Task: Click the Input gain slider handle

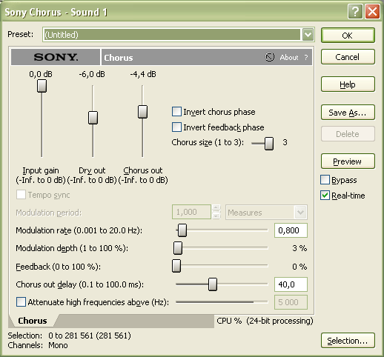Action: 42,86
